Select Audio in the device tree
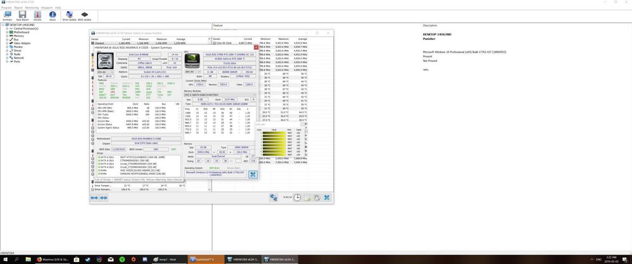 click(x=17, y=54)
